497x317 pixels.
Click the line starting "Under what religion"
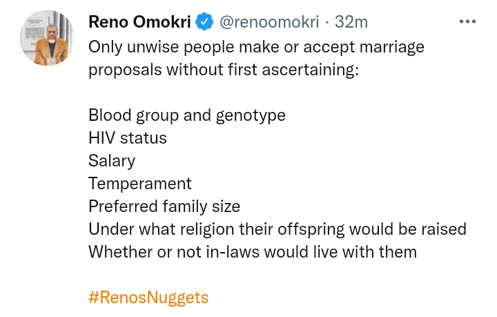[277, 229]
